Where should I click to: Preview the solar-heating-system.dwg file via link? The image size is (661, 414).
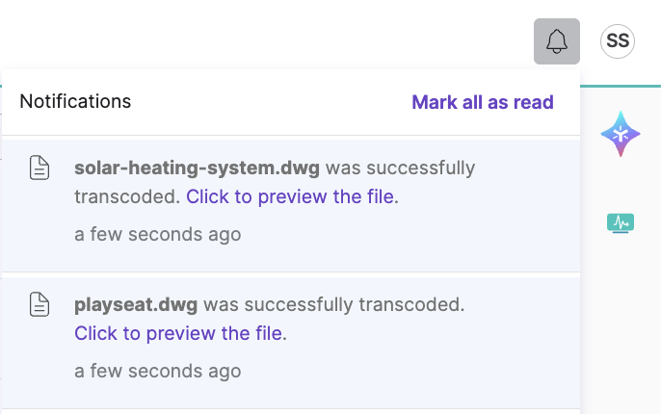[x=290, y=196]
